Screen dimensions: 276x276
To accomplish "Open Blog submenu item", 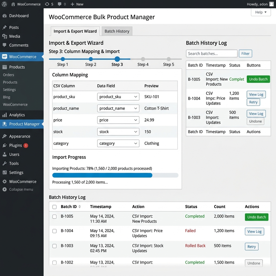I will tap(7, 97).
